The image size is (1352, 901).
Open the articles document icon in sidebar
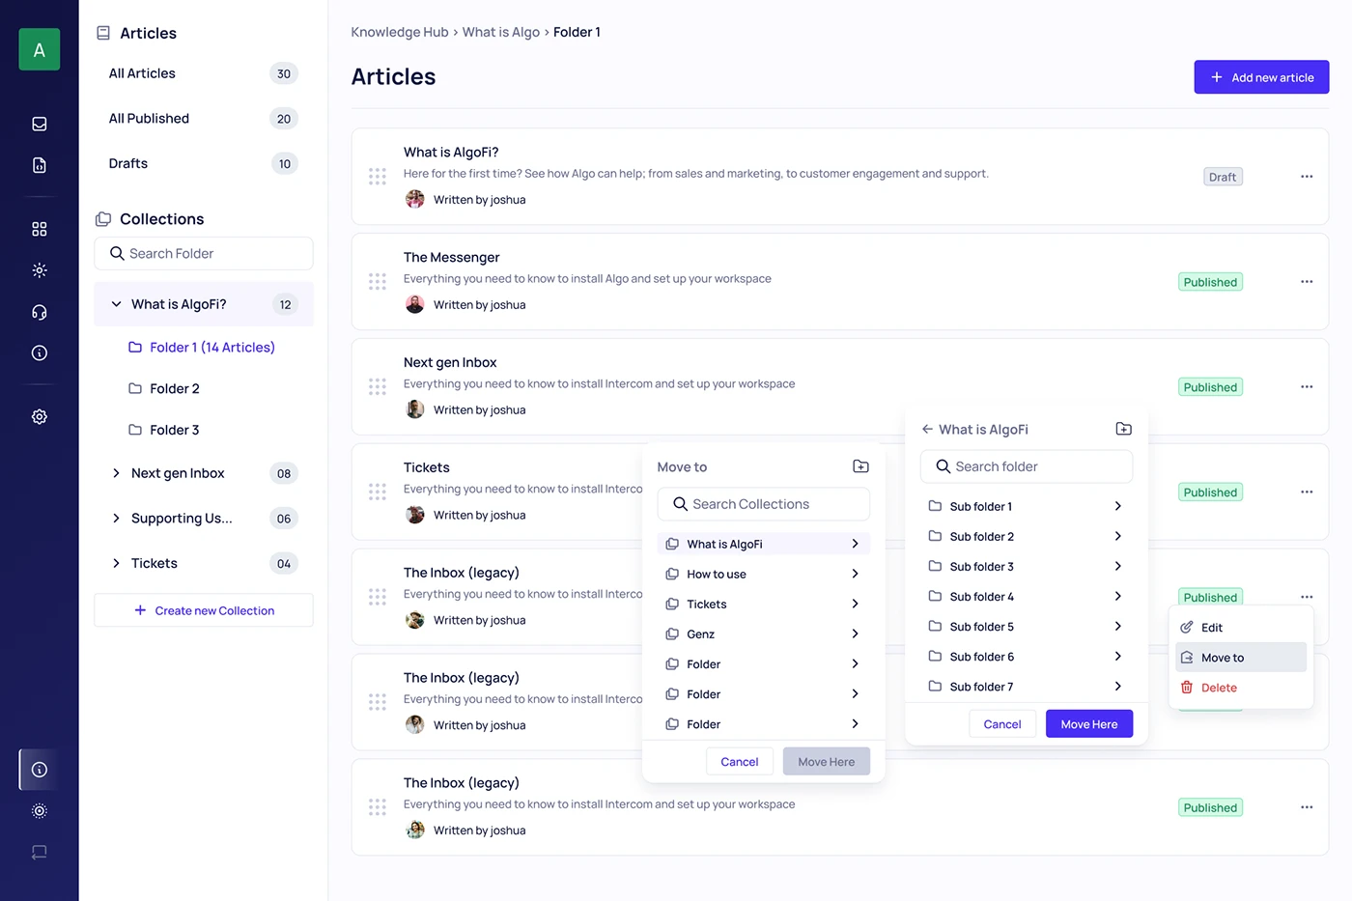[x=40, y=165]
